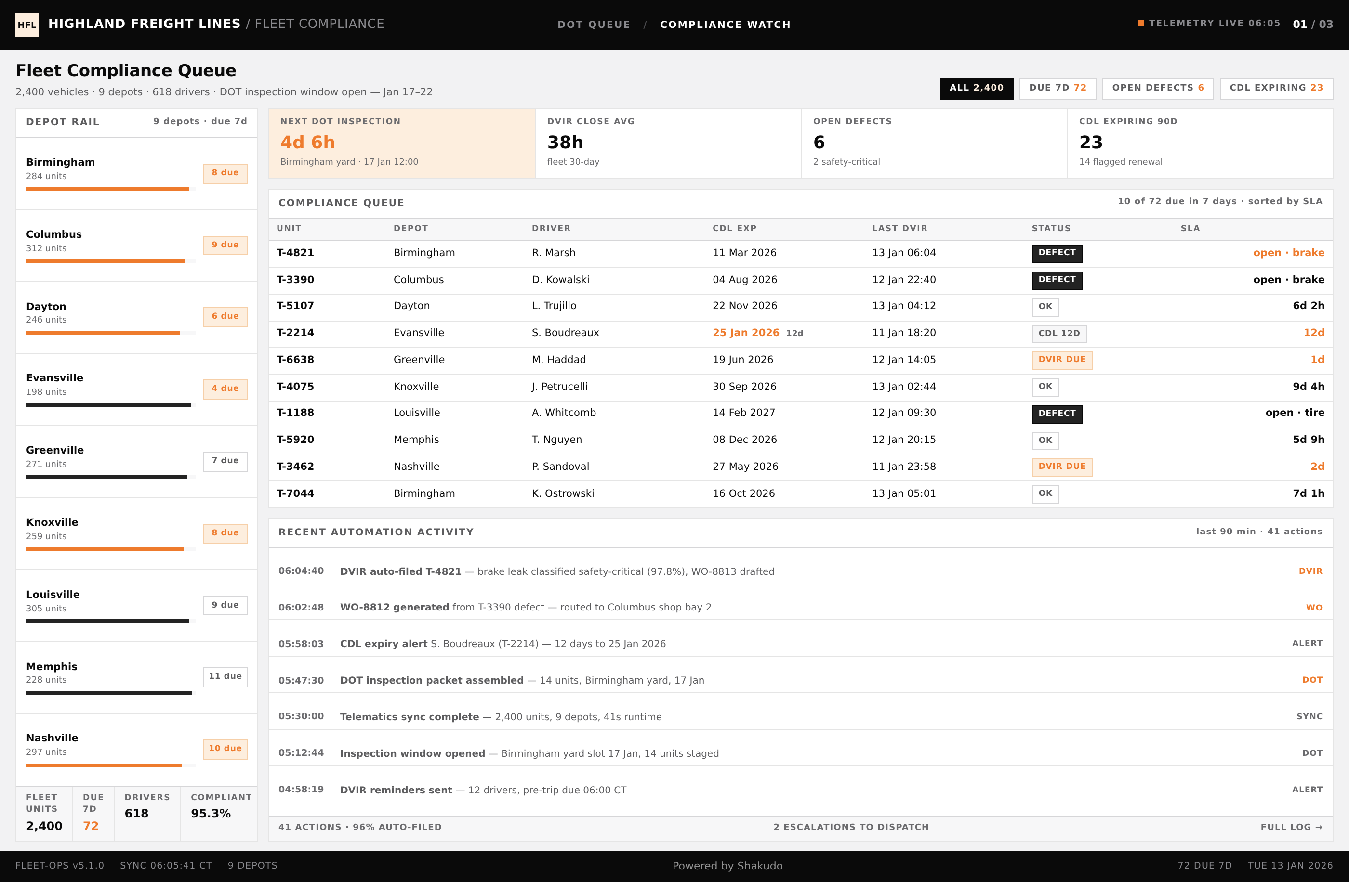Click Memphis 11 due badge
The height and width of the screenshot is (882, 1349).
[225, 676]
